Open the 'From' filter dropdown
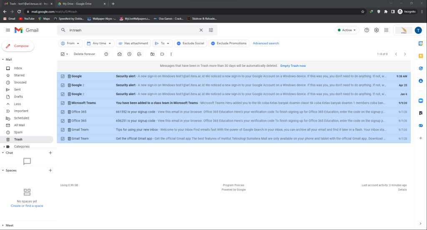Viewport: 427px width, 230px height. coord(70,43)
